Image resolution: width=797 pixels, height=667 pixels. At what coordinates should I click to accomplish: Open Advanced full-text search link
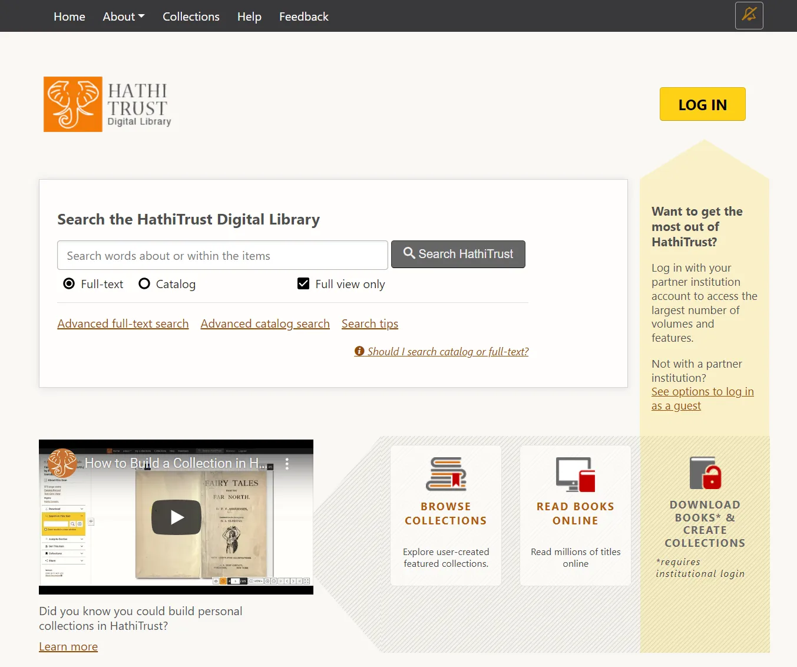coord(123,323)
